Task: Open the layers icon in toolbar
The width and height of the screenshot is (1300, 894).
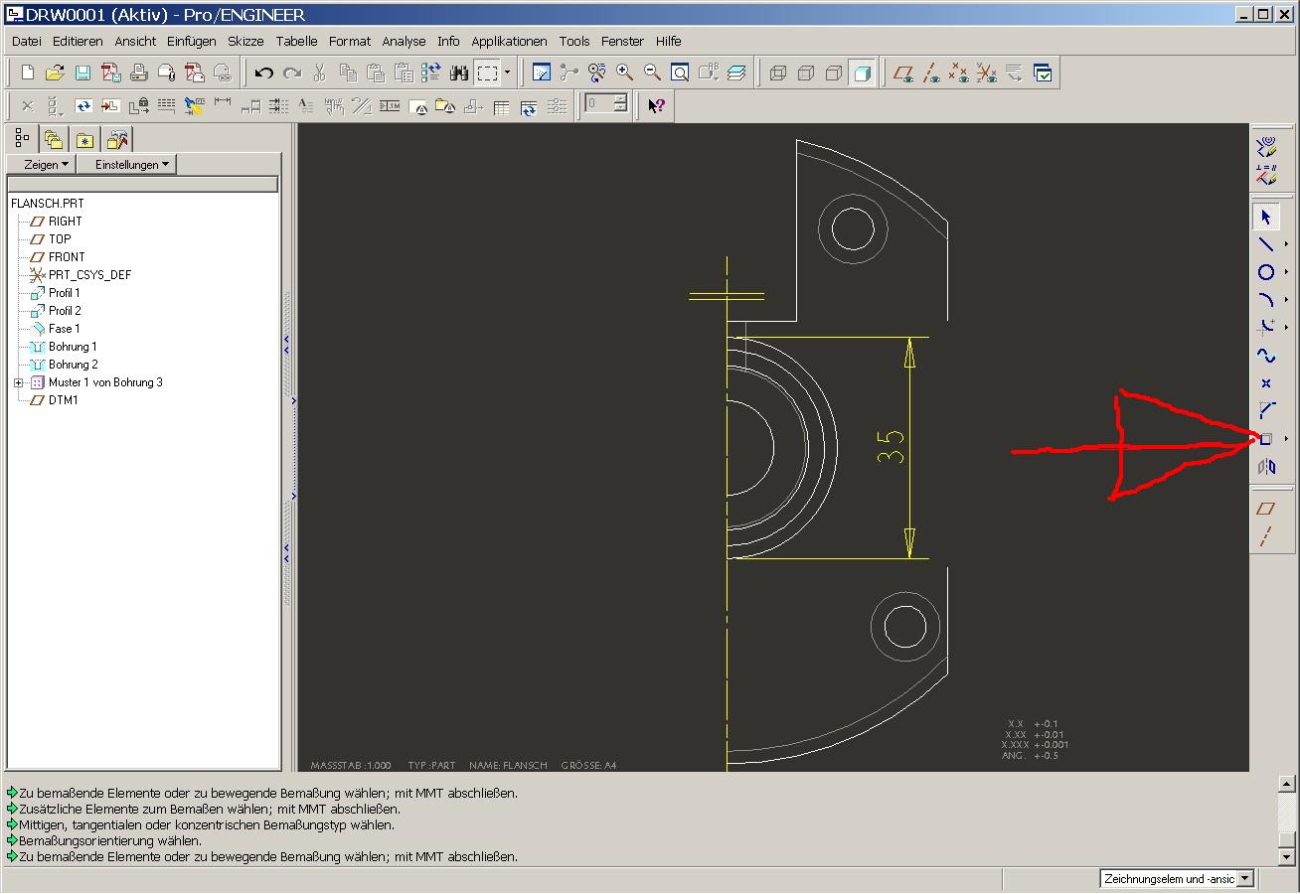Action: pos(736,73)
